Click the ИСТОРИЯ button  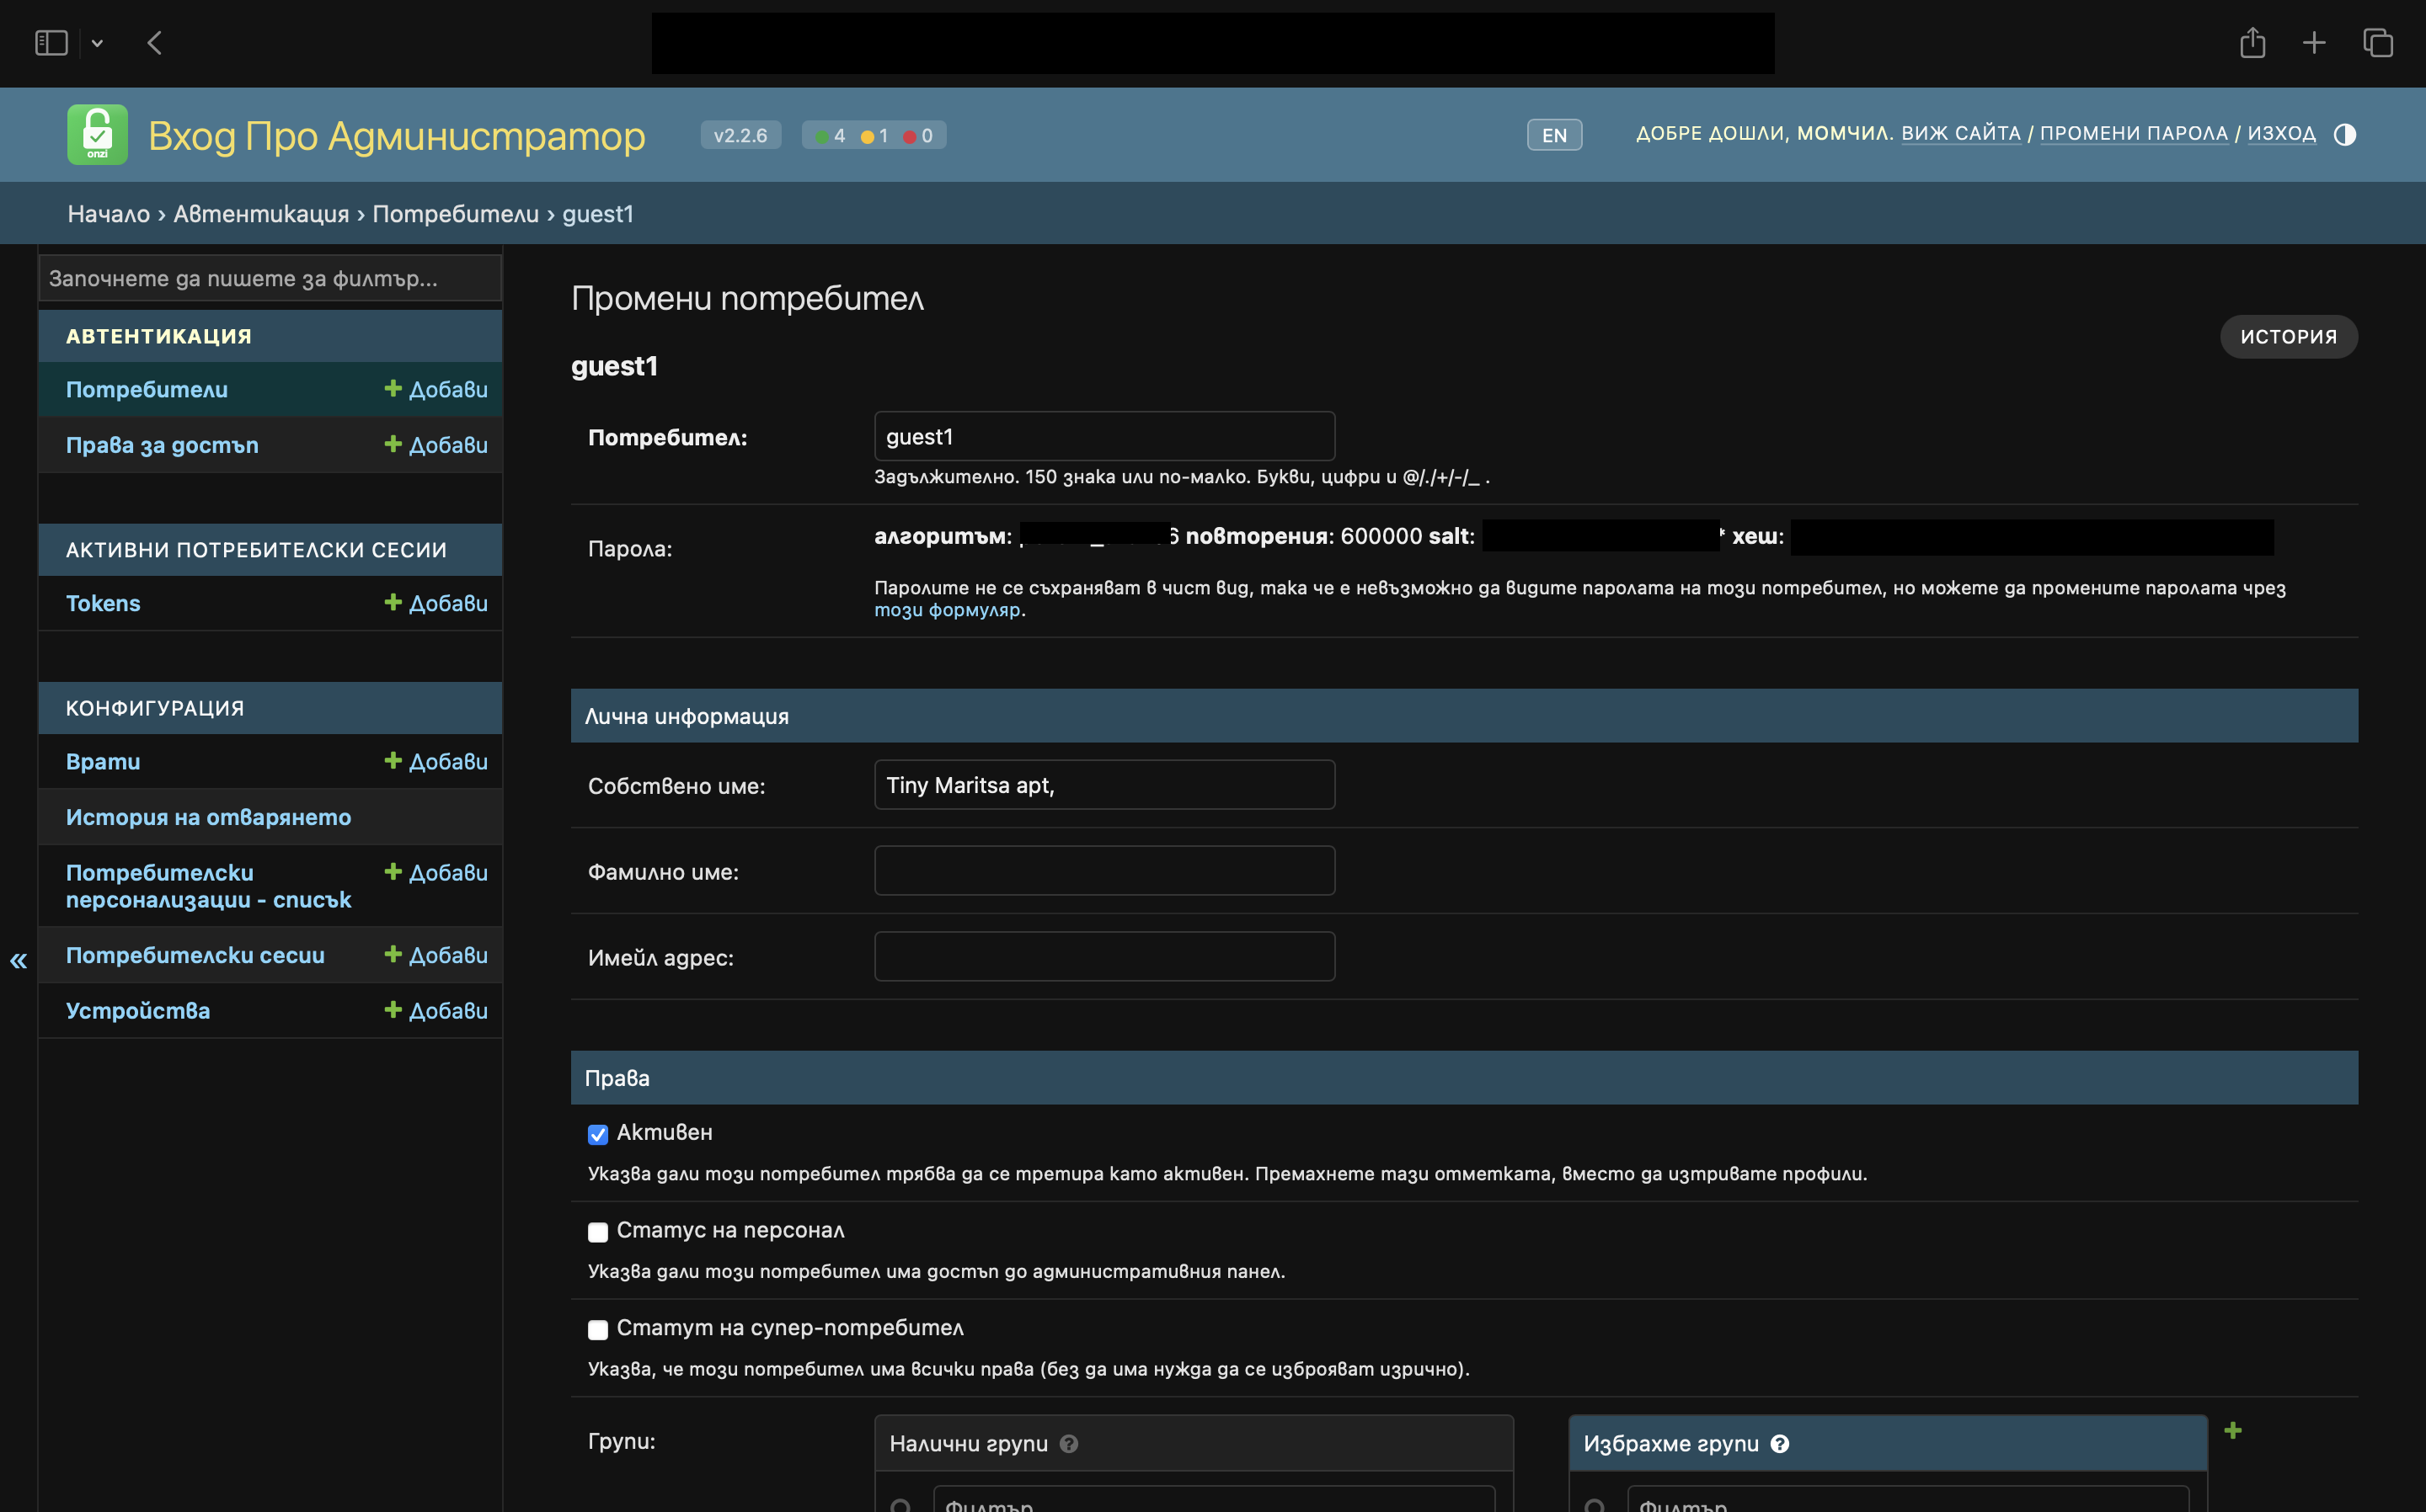[2288, 336]
